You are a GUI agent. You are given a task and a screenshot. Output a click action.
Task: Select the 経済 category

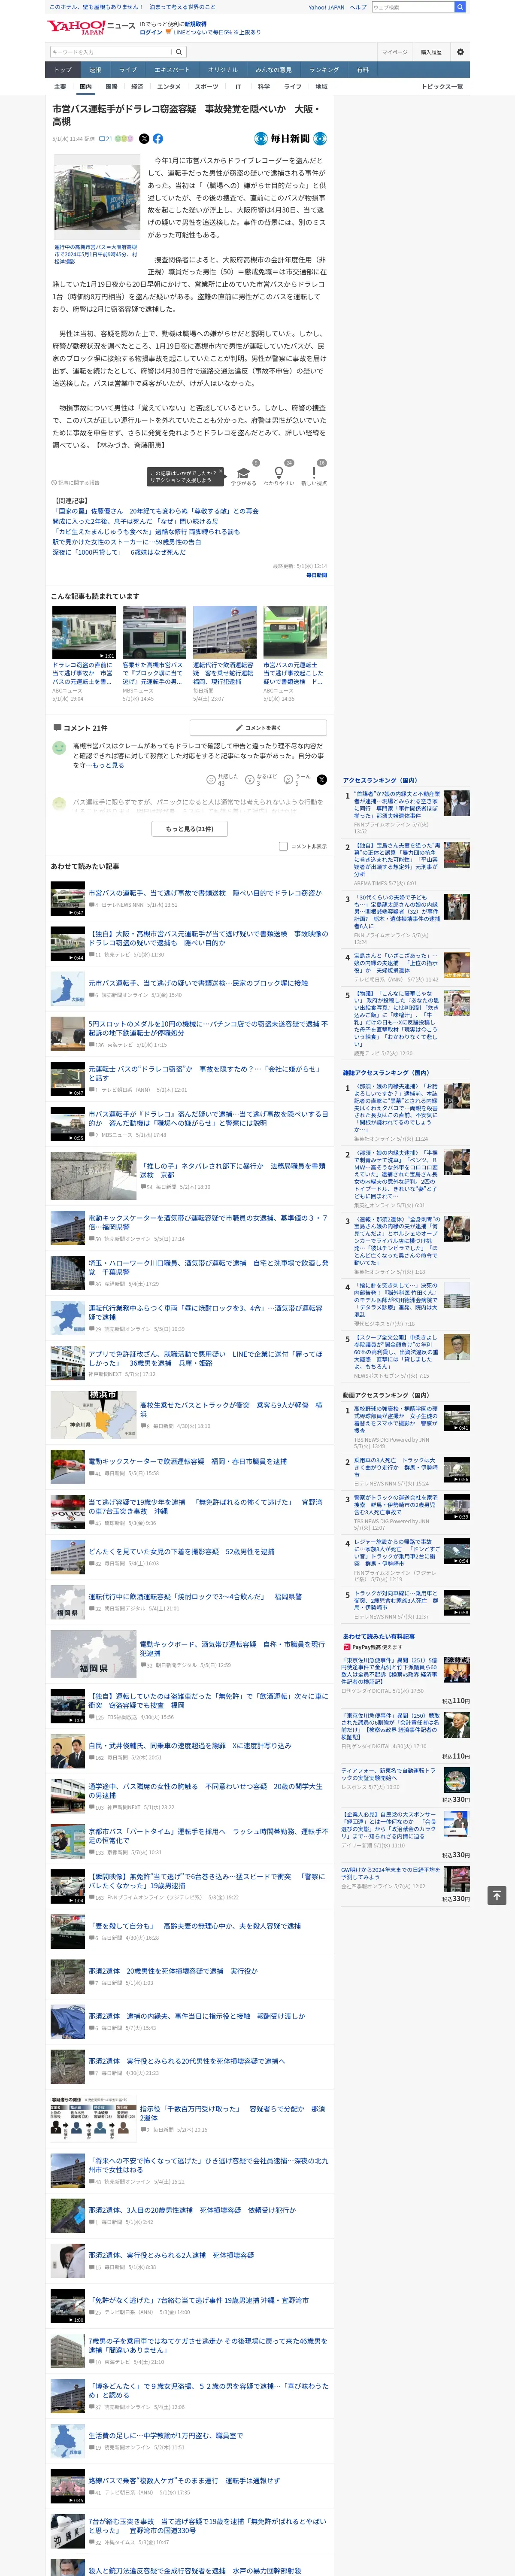pos(137,87)
